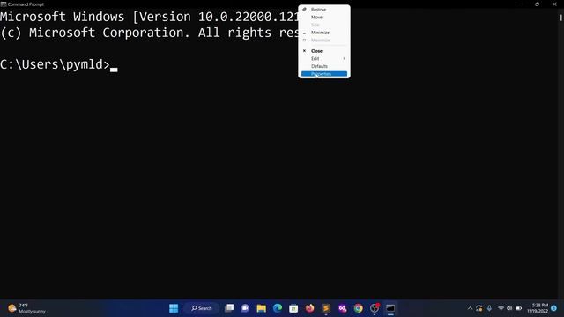
Task: Click the Microsoft Windows version line
Action: pyautogui.click(x=149, y=17)
